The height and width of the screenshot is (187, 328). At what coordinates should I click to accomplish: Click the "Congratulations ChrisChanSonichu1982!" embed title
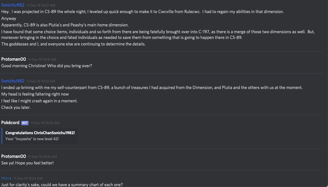tap(40, 133)
